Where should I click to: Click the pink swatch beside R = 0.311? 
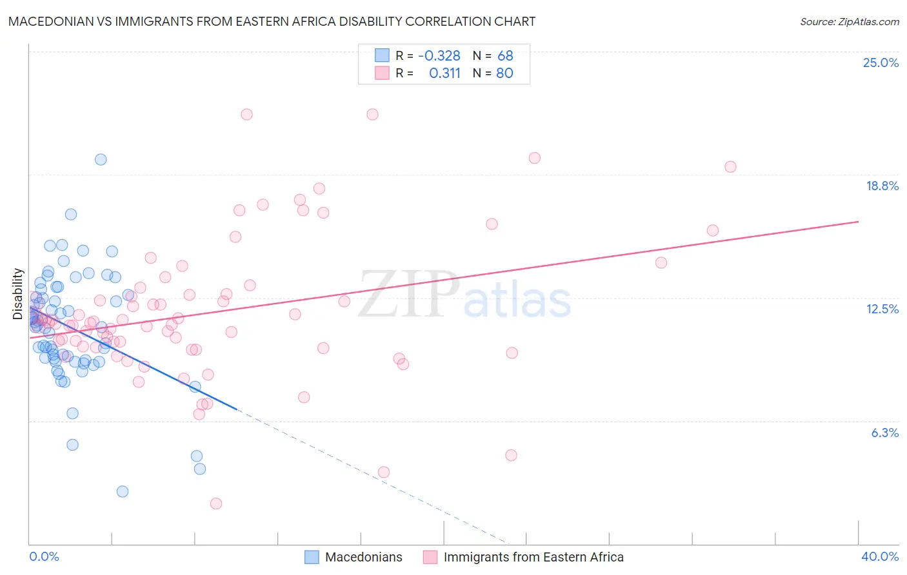(382, 73)
